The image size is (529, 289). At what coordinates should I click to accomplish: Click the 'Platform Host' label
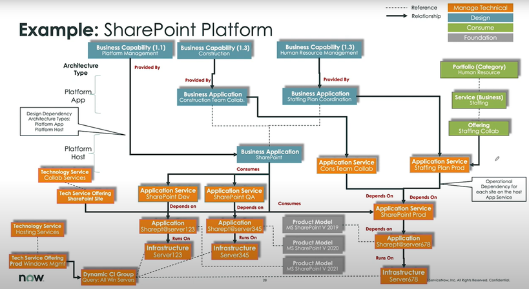78,153
